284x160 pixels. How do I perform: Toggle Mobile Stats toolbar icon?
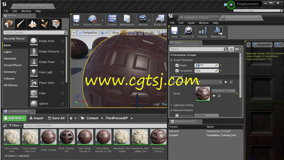tap(218, 32)
